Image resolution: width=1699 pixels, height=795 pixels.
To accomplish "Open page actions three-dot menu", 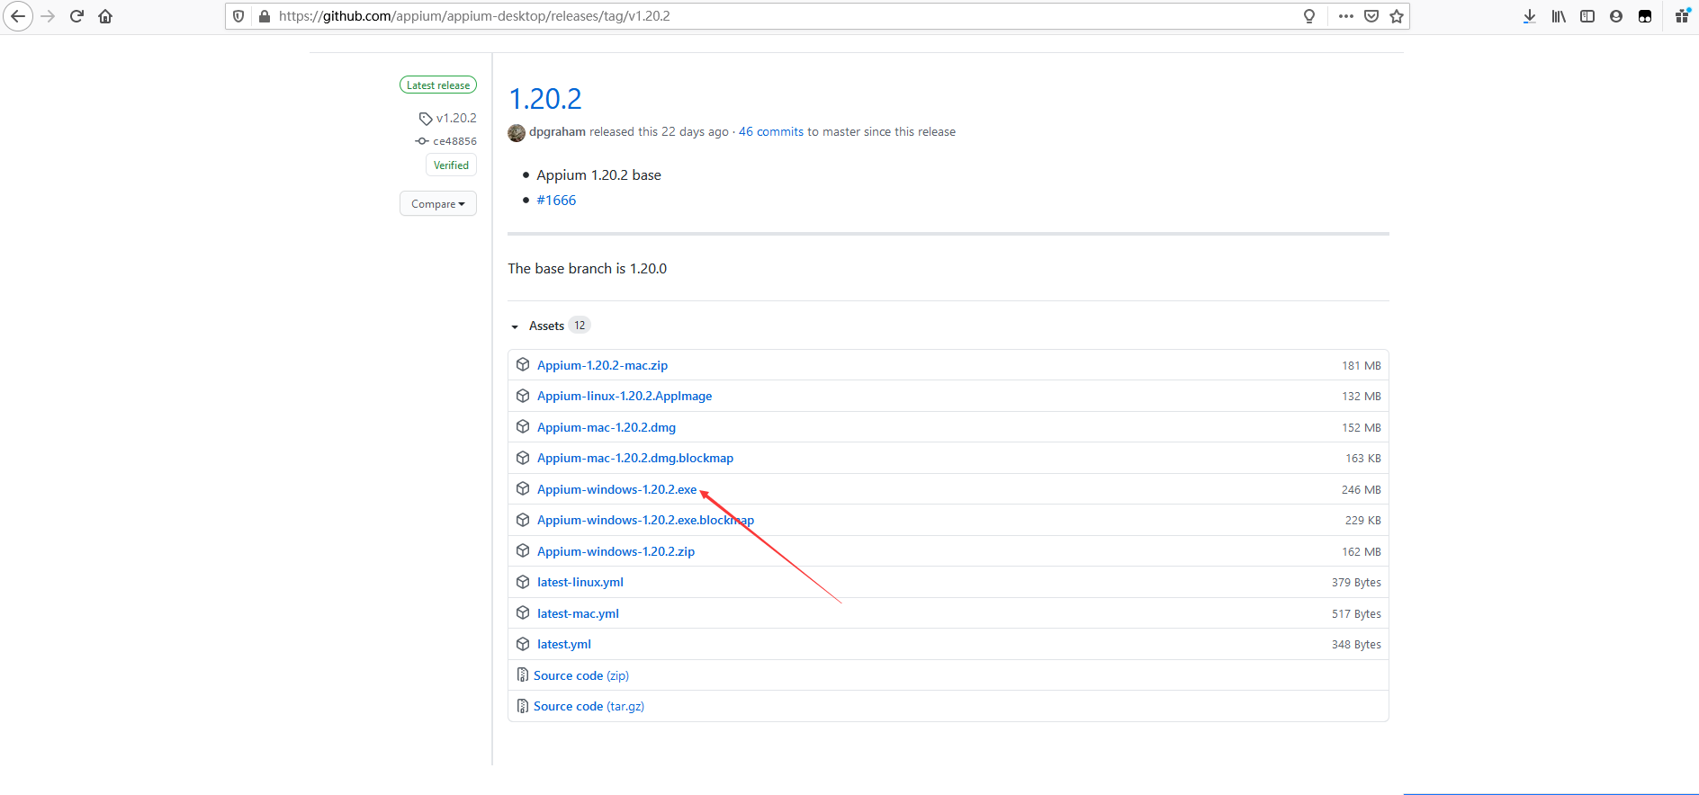I will (x=1346, y=16).
